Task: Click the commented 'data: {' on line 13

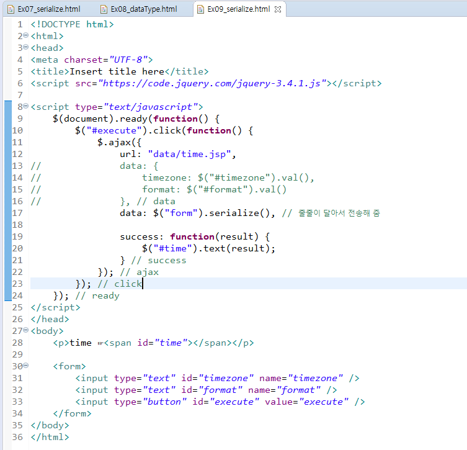Action: point(139,166)
